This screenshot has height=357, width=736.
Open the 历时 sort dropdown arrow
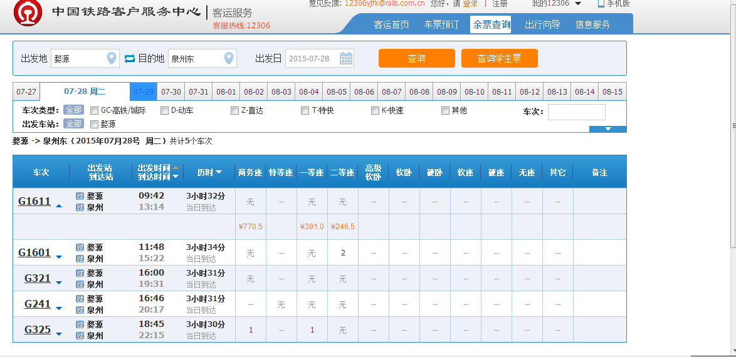pyautogui.click(x=219, y=173)
